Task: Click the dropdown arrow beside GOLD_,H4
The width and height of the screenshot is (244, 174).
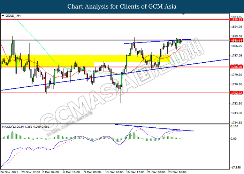Action: (3, 16)
